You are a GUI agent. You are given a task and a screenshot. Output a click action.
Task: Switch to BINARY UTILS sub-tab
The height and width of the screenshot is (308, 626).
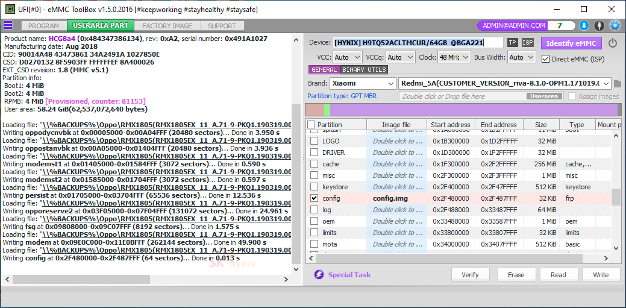(364, 70)
